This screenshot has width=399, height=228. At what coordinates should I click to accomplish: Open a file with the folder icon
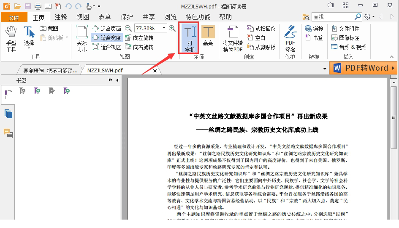pyautogui.click(x=17, y=6)
